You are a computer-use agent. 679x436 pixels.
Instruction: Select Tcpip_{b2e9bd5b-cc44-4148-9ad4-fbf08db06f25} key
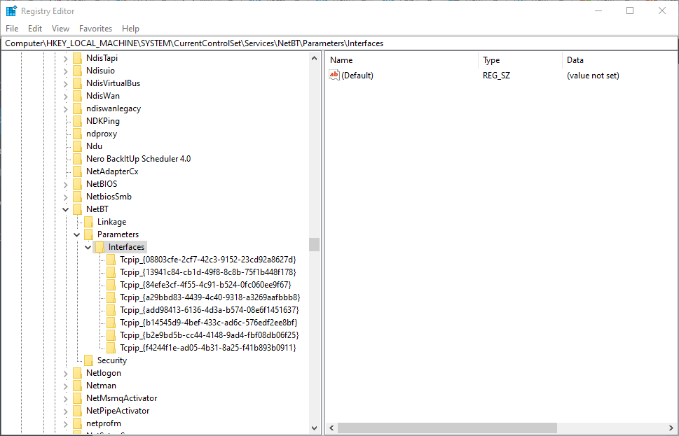coord(210,335)
